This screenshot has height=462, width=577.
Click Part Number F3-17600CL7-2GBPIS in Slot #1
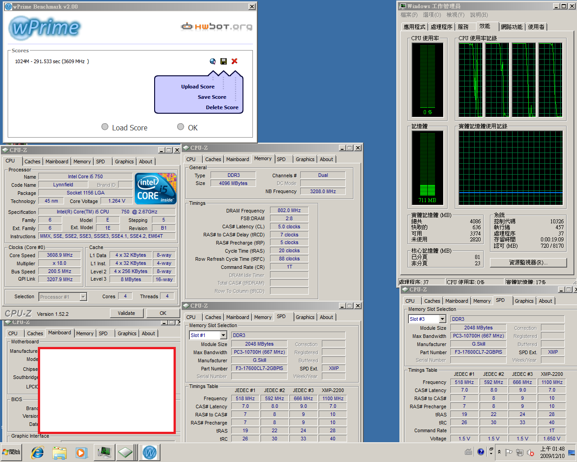point(259,368)
